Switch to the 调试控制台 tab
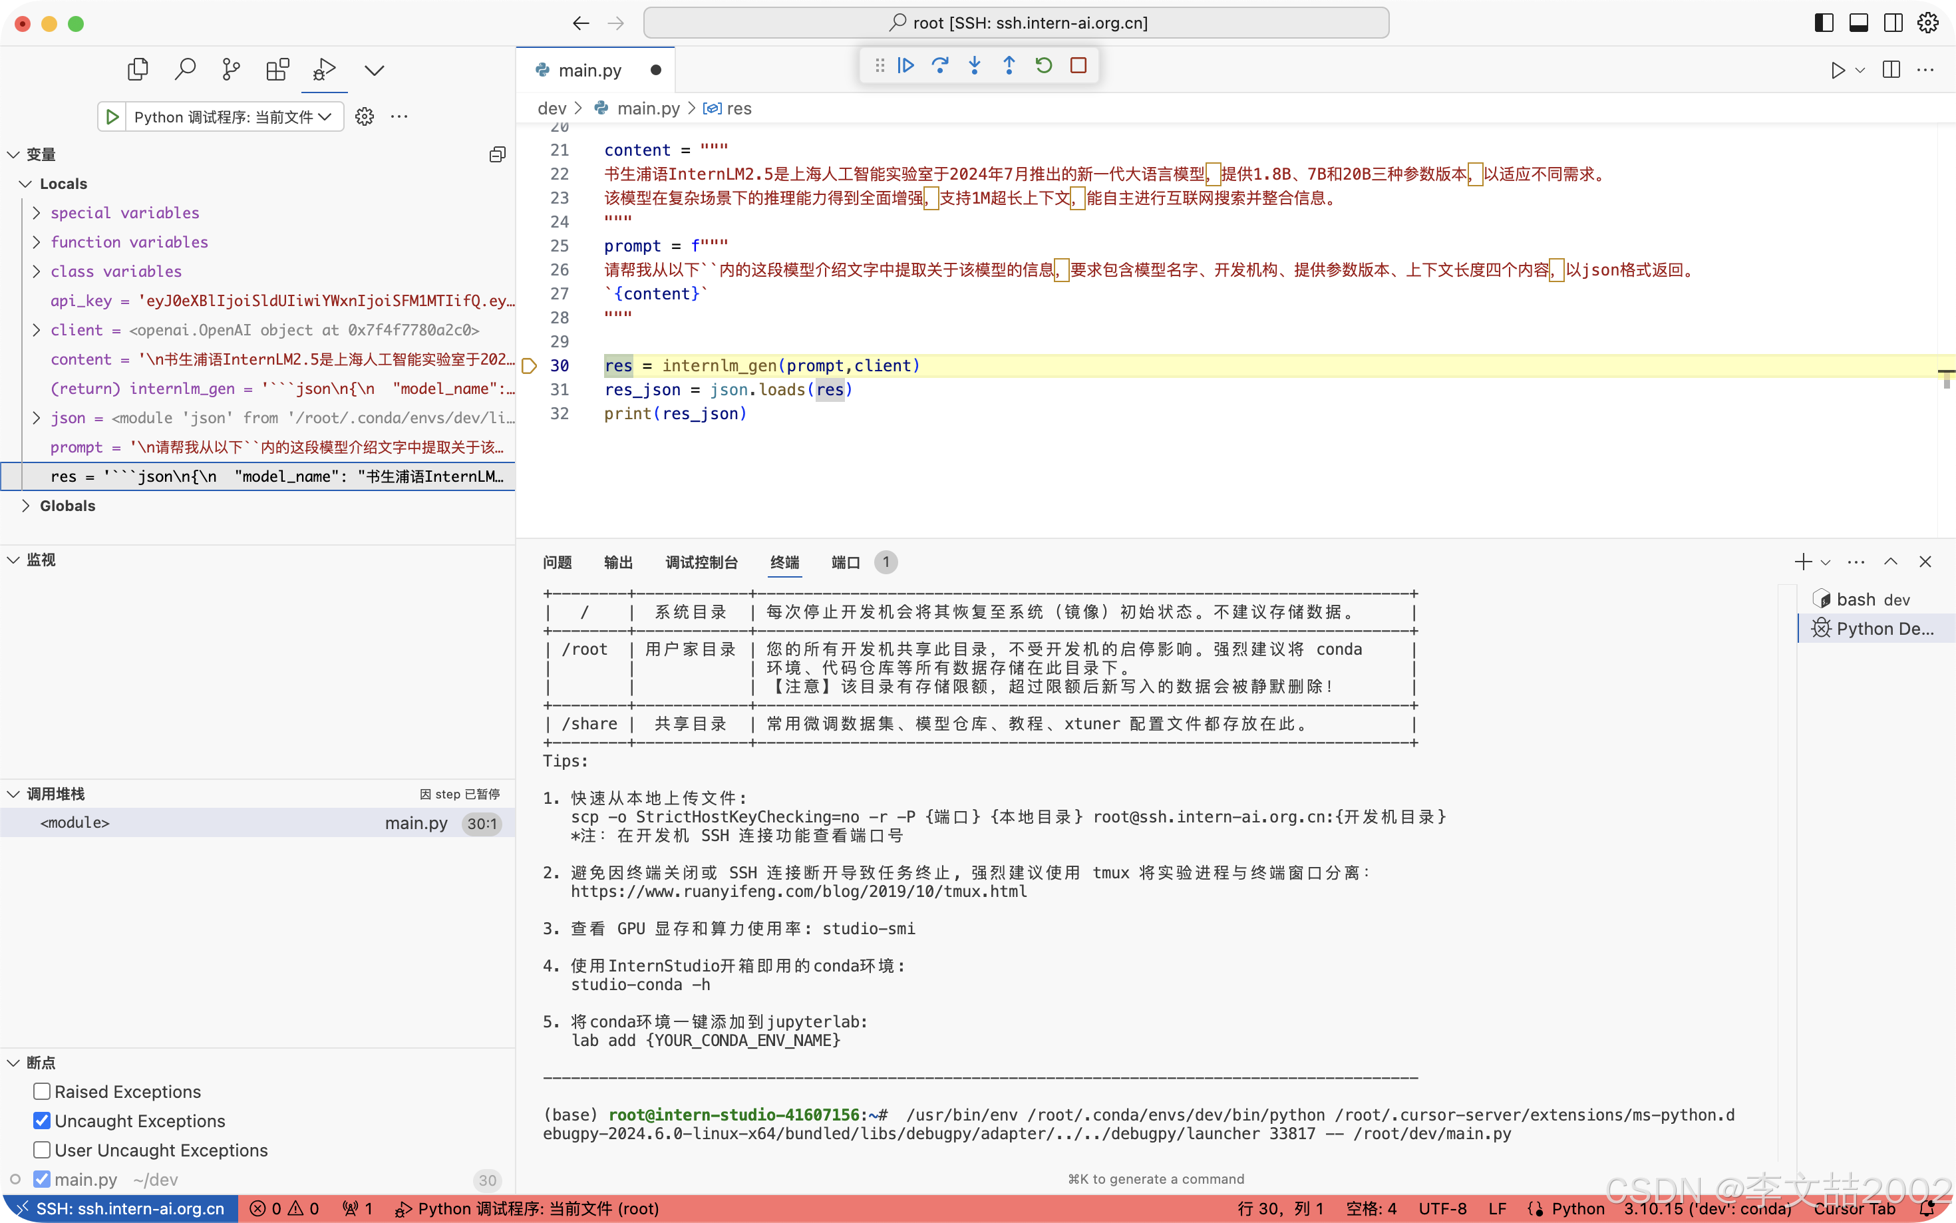1956x1223 pixels. click(x=702, y=562)
